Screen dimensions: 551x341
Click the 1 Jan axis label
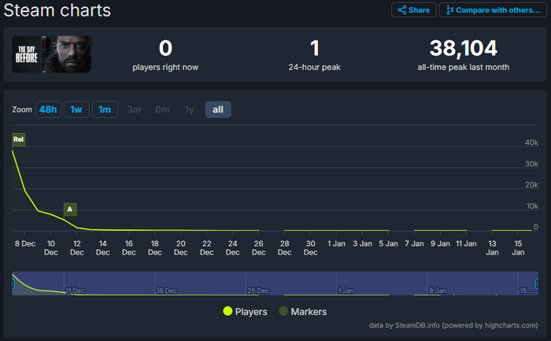336,243
